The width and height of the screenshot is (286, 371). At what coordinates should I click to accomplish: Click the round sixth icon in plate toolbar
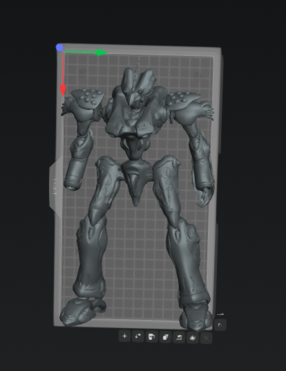(193, 337)
